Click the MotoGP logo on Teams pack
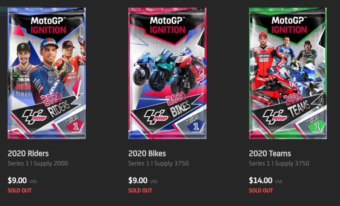This screenshot has height=206, width=340. [x=275, y=117]
